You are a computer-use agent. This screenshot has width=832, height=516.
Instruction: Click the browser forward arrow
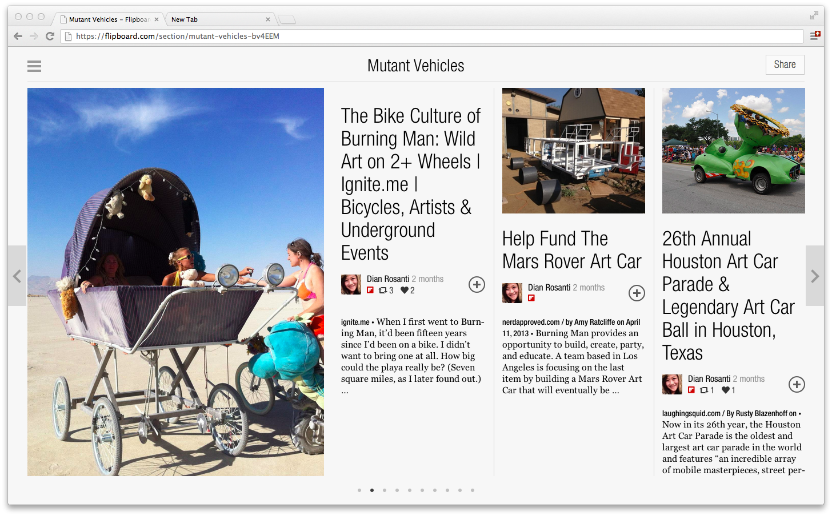pyautogui.click(x=34, y=36)
